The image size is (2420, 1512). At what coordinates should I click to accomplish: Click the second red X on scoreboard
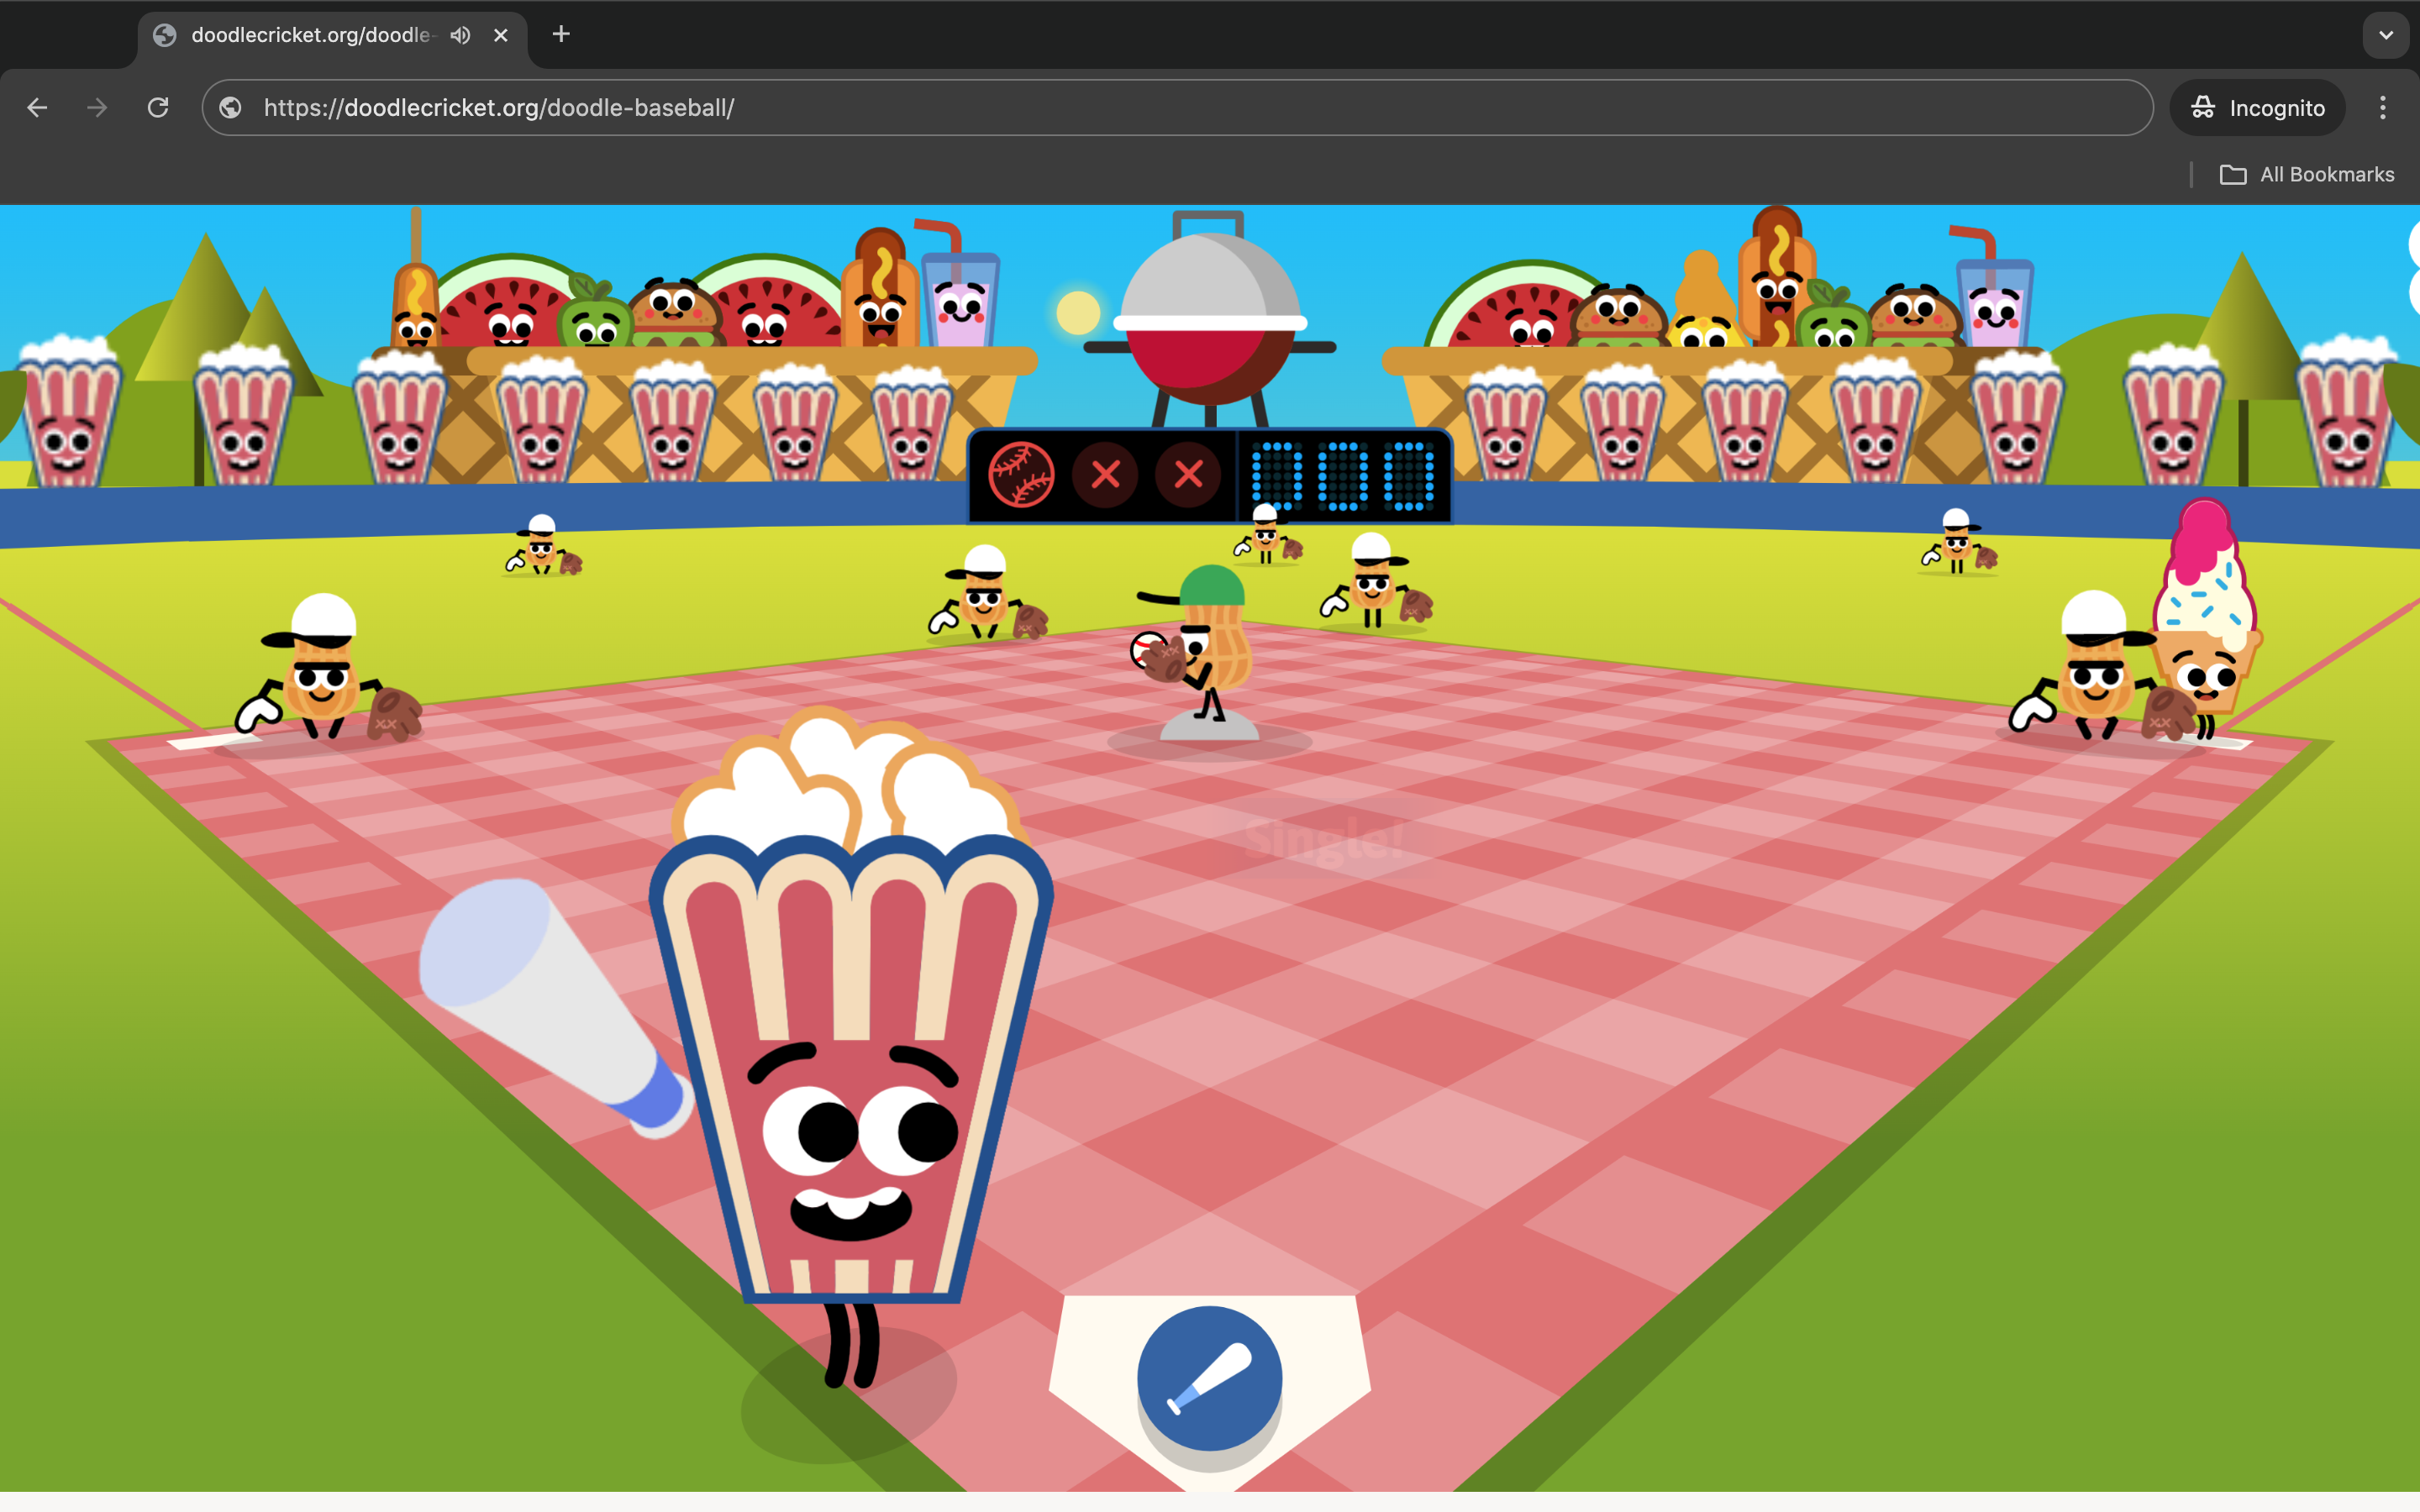pos(1188,475)
